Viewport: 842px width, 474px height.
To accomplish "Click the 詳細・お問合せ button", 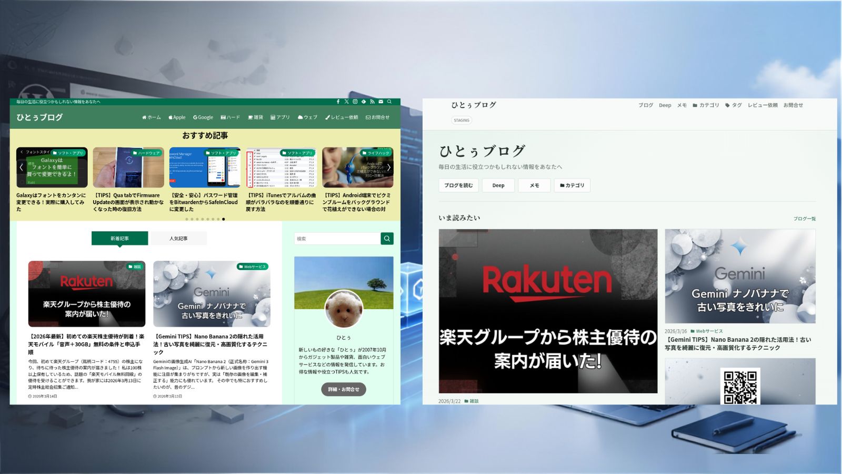I will [x=344, y=389].
